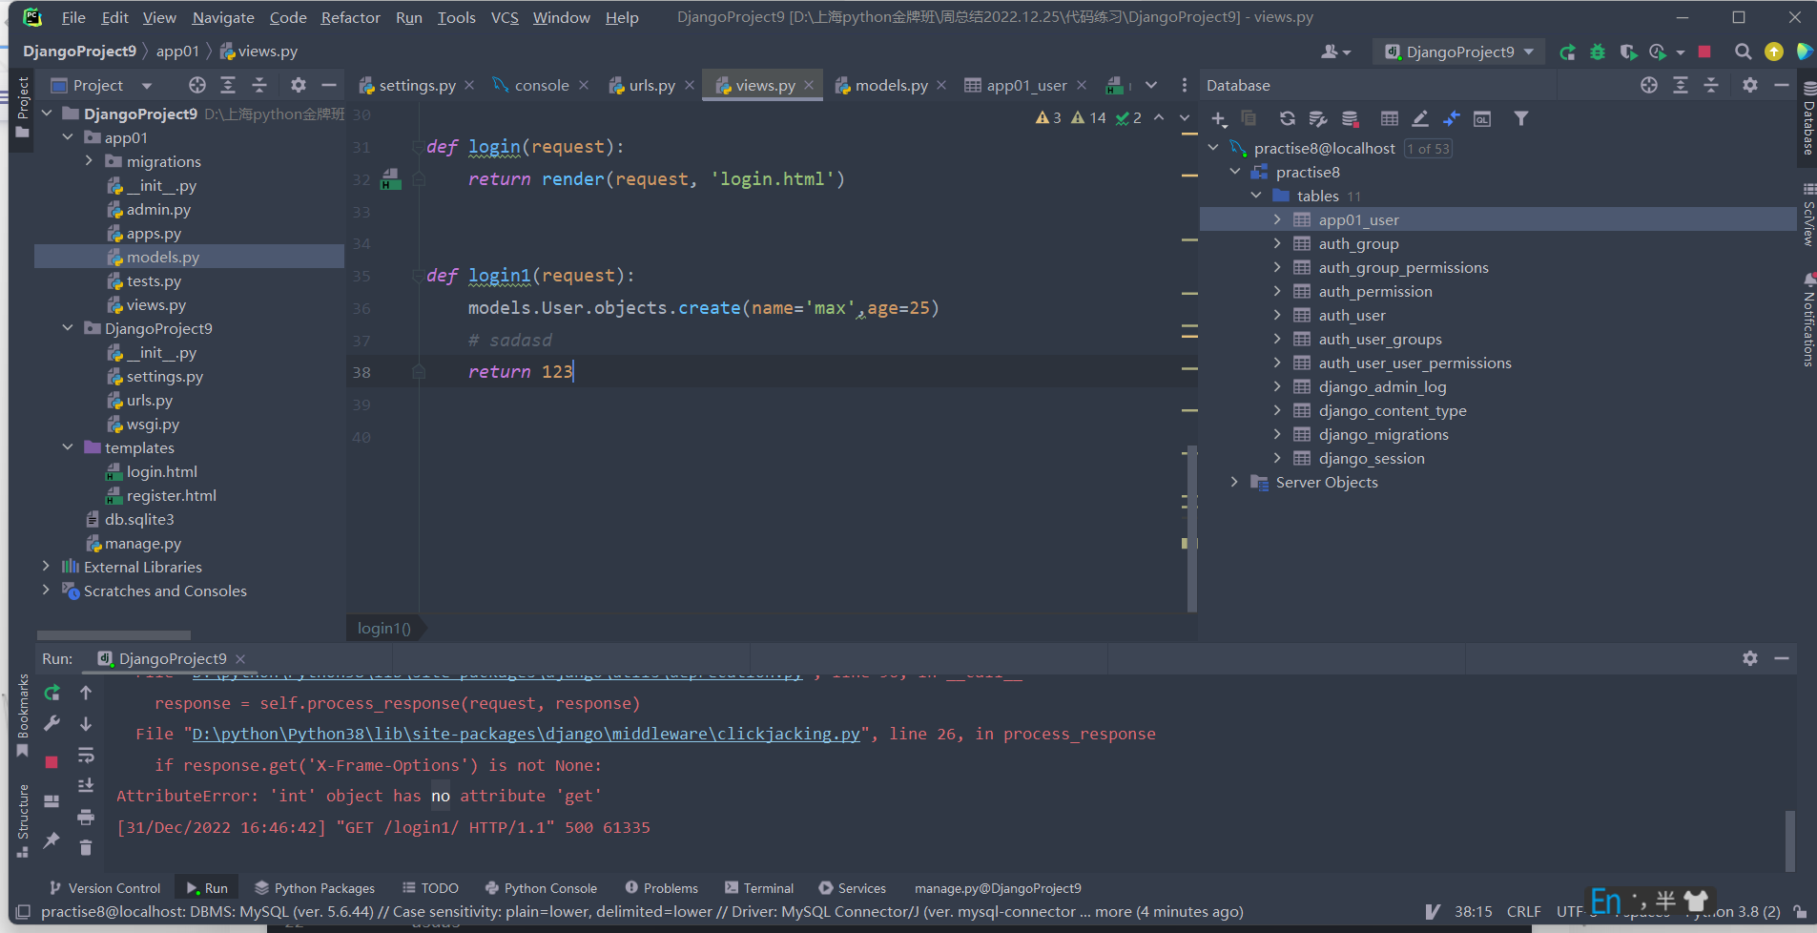The image size is (1817, 933).
Task: Deactivate the database connection
Action: [x=1350, y=118]
